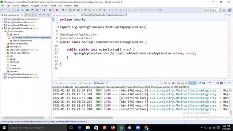Click the Collapse All icon in Package Explorer
This screenshot has height=131, width=233.
pos(26,15)
